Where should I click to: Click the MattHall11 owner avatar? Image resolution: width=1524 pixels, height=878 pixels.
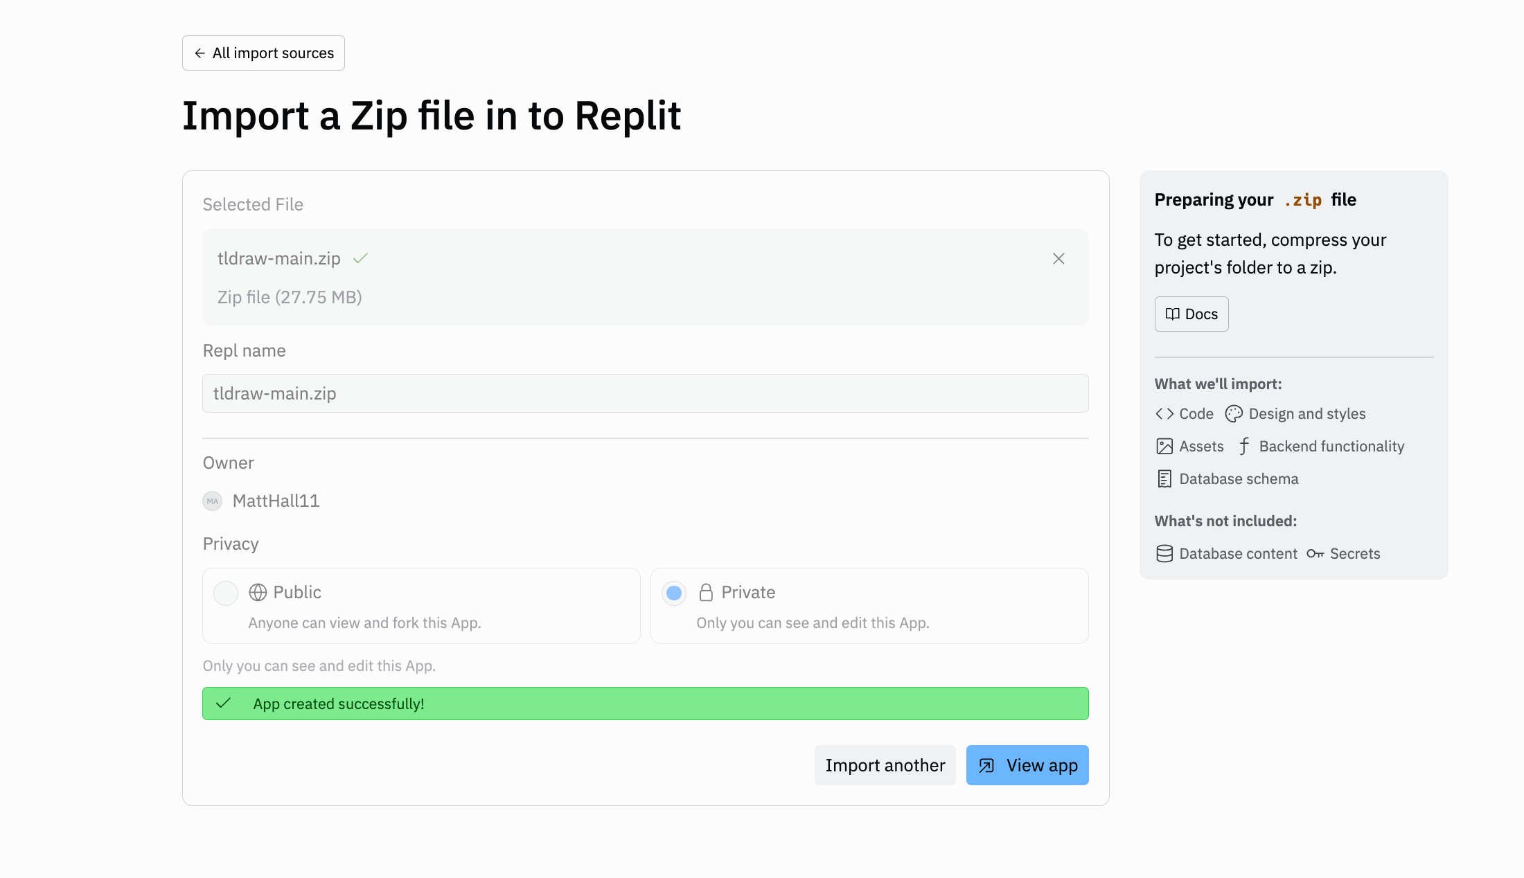coord(213,501)
